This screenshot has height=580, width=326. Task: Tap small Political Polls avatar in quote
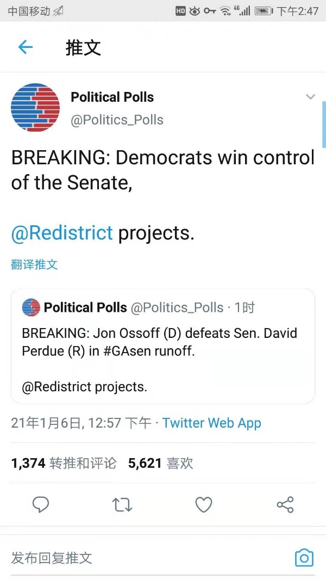point(31,307)
